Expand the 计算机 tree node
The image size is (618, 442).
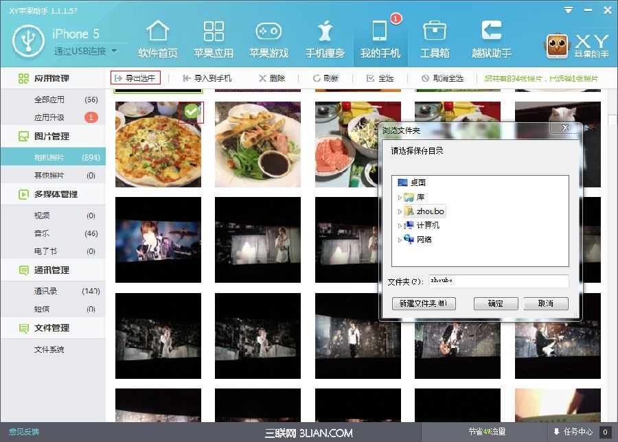point(400,225)
